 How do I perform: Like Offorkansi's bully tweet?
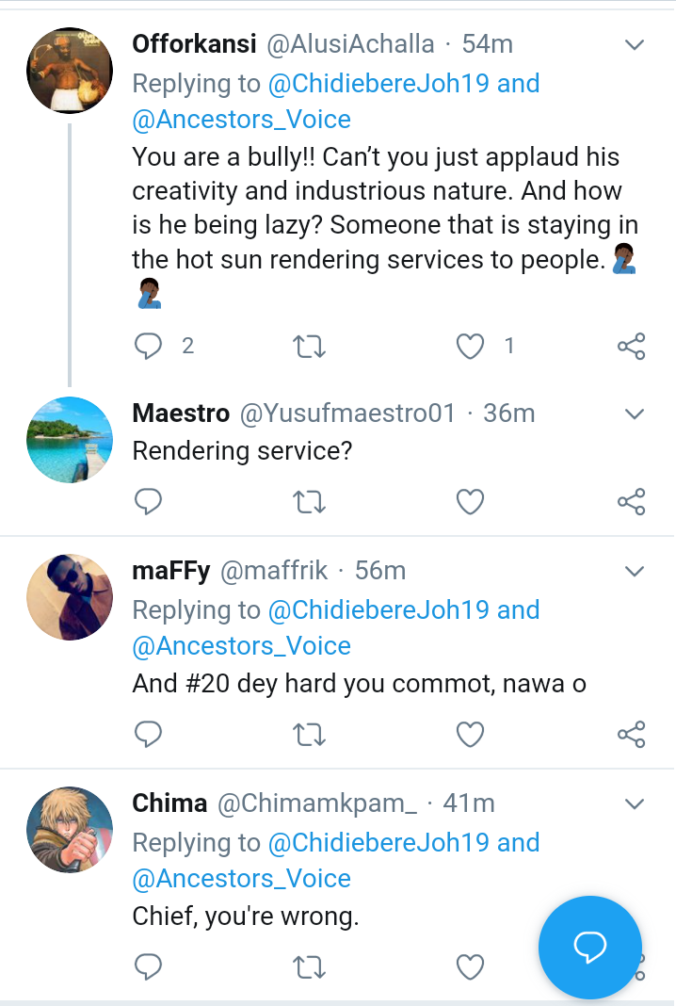tap(470, 347)
